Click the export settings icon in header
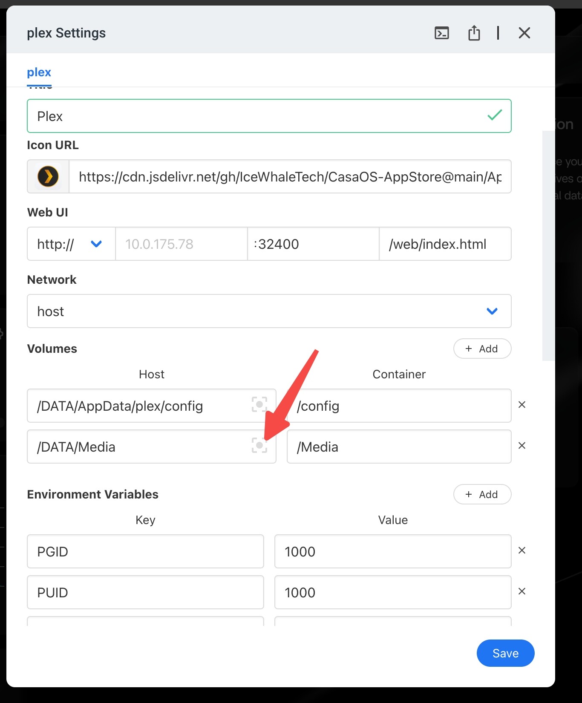 474,33
